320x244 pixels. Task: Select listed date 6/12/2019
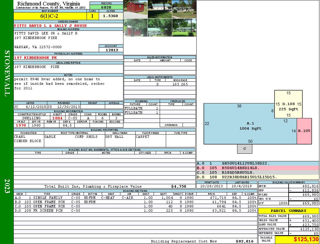(36, 107)
